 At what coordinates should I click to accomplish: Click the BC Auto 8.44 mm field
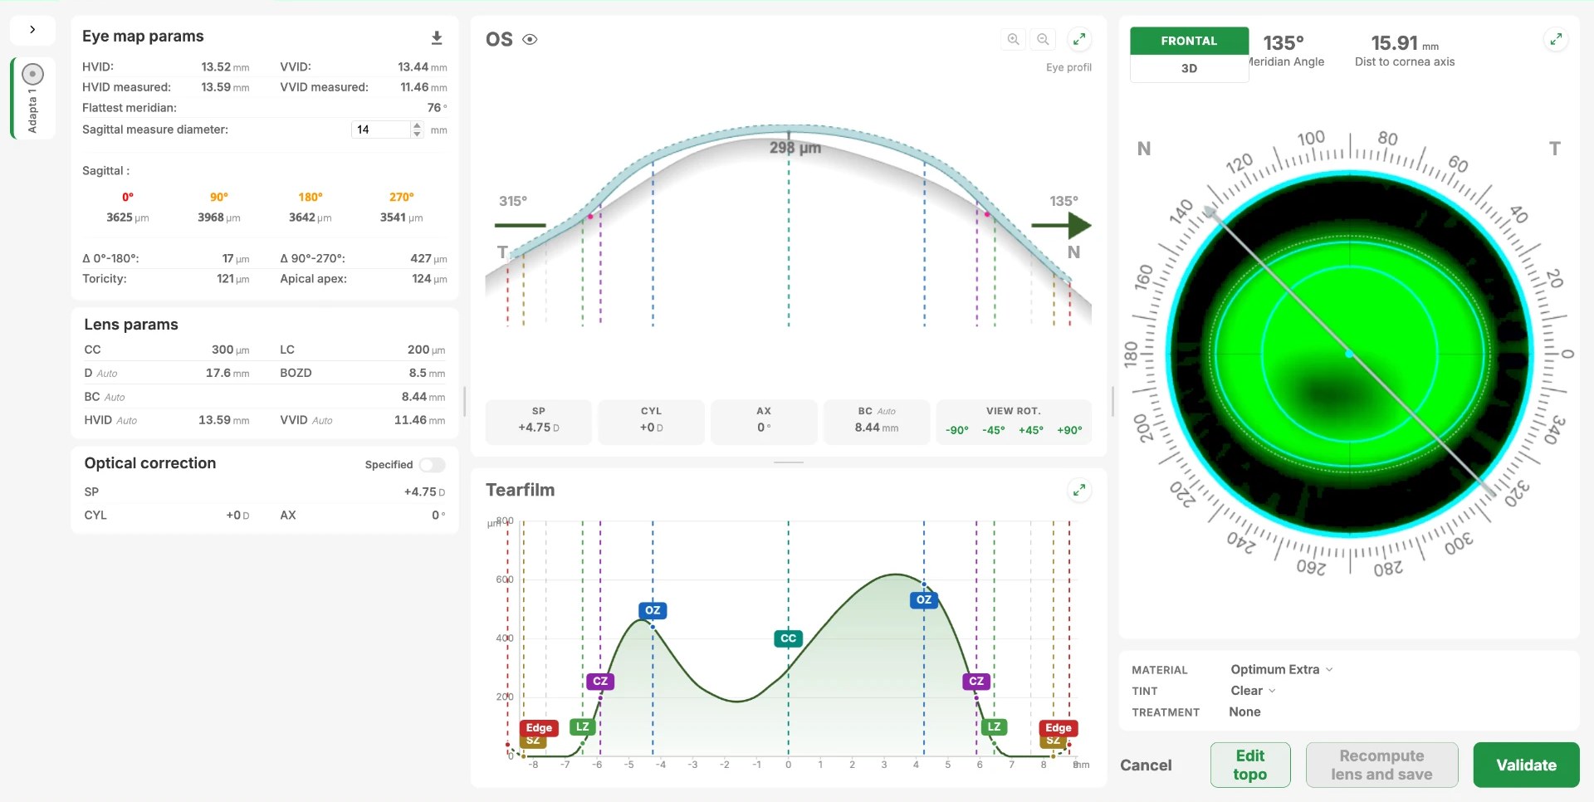[877, 422]
